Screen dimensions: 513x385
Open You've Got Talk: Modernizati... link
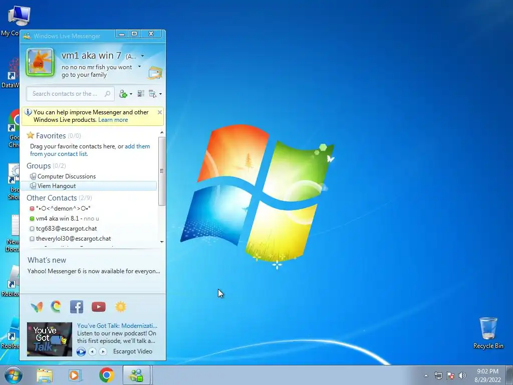117,326
